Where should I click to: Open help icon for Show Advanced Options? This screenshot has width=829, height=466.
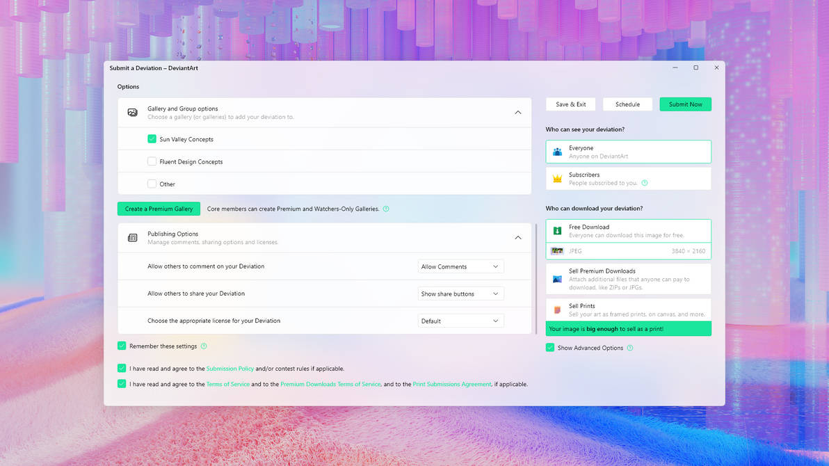629,348
